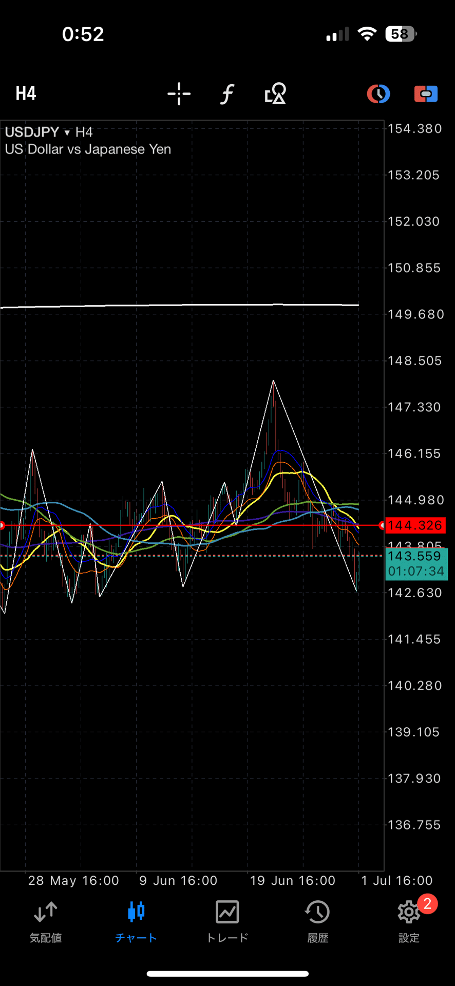
Task: Switch to the 気配値 quotes tab
Action: (x=46, y=922)
